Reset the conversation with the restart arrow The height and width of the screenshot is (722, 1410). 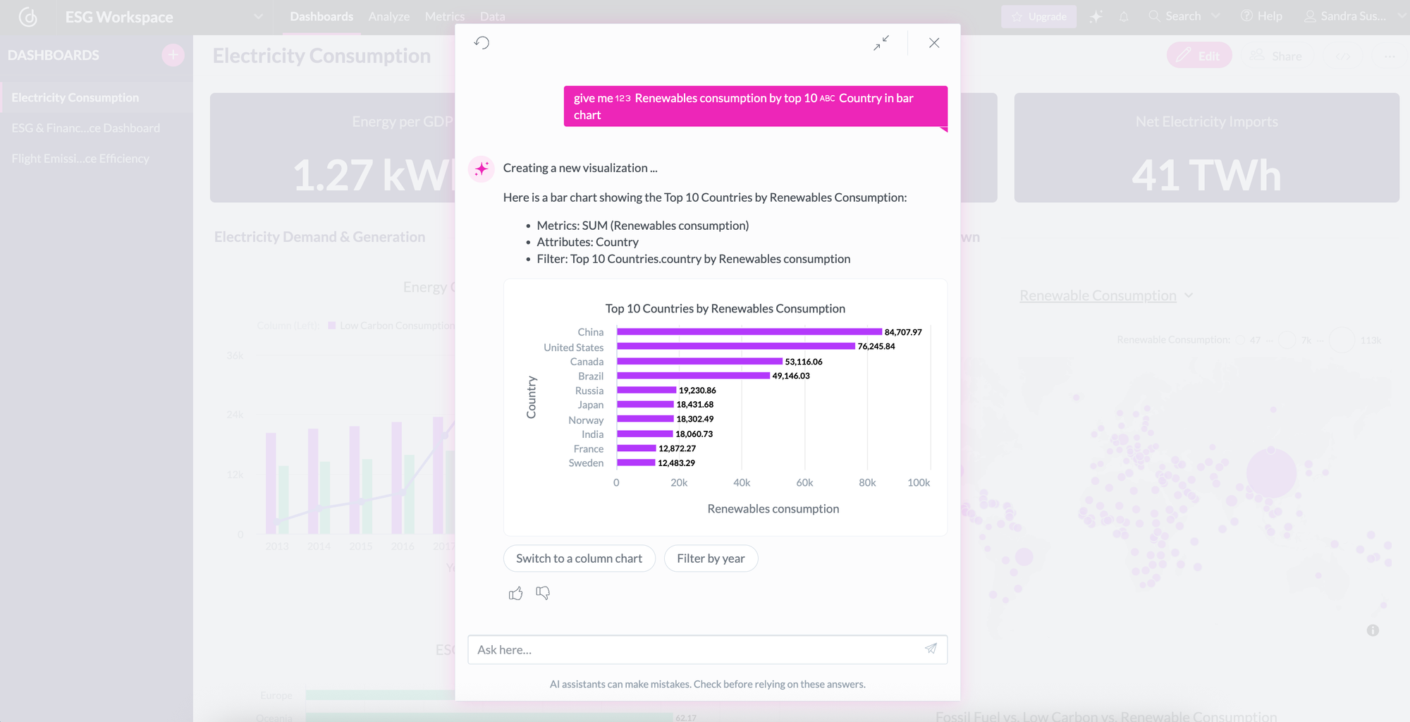(x=482, y=43)
